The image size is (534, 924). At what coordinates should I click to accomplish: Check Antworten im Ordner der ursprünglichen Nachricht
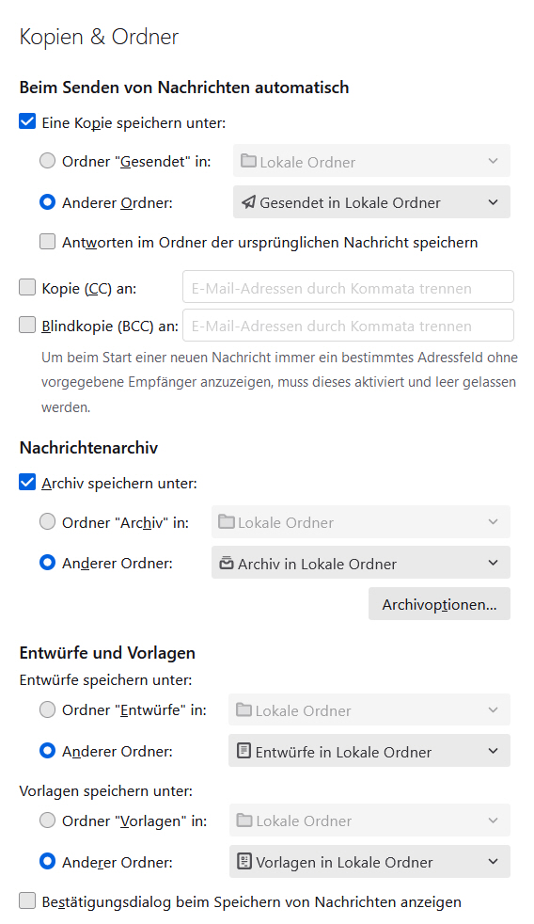(48, 242)
